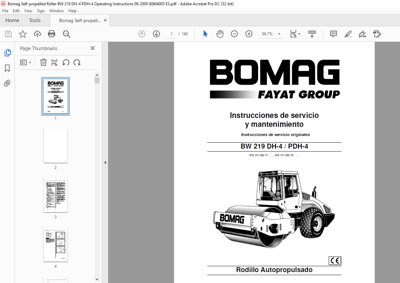The width and height of the screenshot is (400, 283).
Task: Add bookmark star icon in toolbar
Action: (x=23, y=34)
